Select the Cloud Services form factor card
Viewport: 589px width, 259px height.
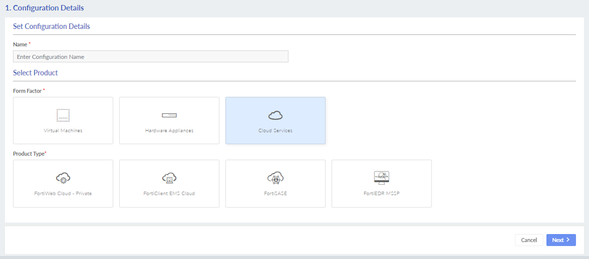point(275,120)
